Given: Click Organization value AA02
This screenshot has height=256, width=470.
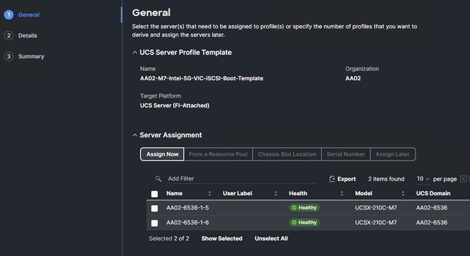Looking at the screenshot, I should tap(353, 78).
